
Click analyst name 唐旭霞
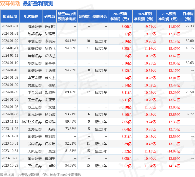[x=50, y=136]
